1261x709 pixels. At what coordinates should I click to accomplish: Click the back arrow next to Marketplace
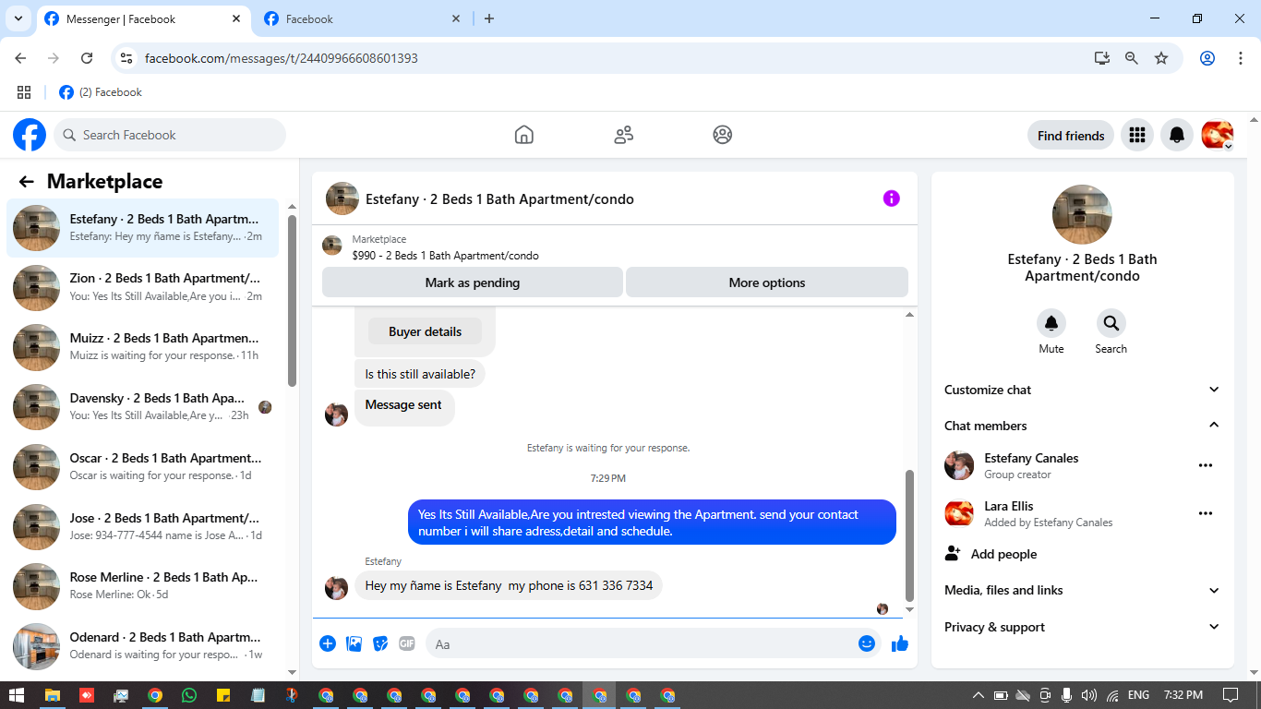[x=27, y=182]
